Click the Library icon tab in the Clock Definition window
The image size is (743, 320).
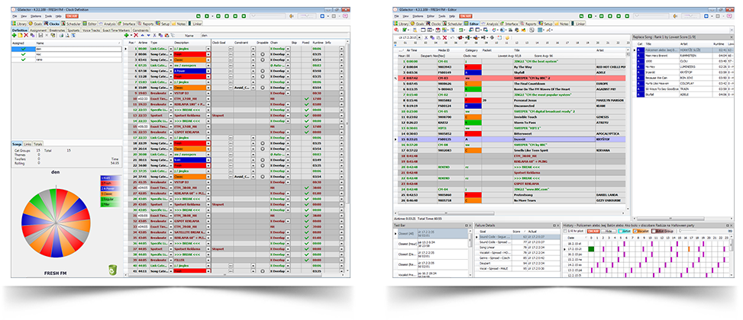pos(19,24)
